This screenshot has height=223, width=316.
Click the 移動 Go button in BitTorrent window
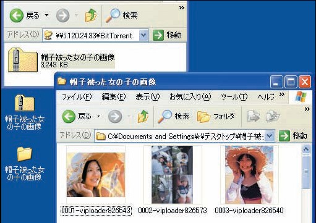(x=167, y=35)
